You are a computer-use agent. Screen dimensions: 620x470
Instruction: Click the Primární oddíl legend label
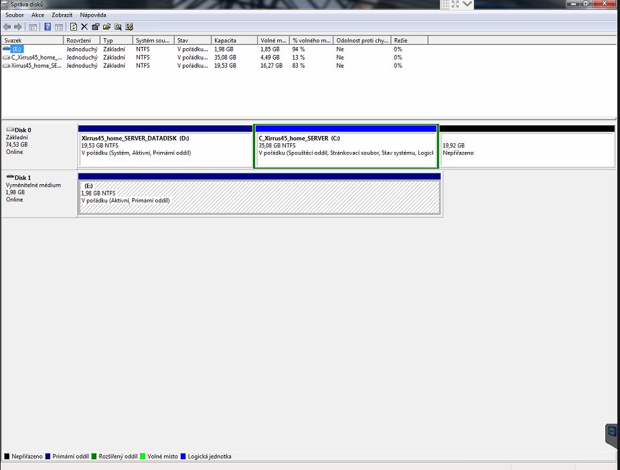(x=70, y=456)
